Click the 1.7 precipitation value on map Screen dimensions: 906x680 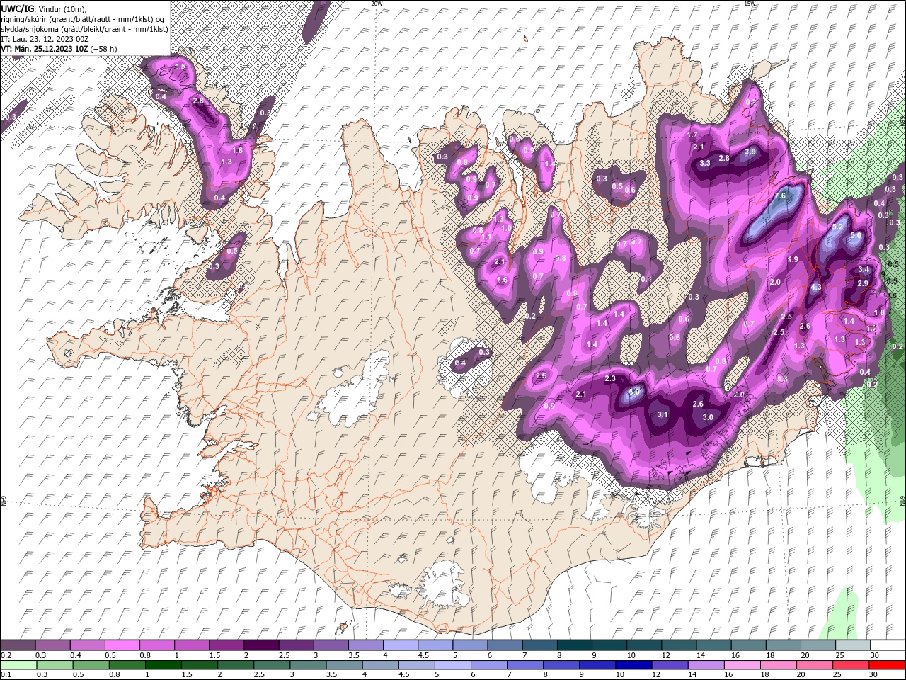692,135
